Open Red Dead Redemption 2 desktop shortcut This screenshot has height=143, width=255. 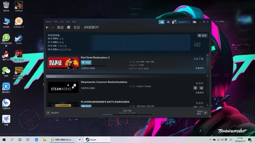point(19,56)
